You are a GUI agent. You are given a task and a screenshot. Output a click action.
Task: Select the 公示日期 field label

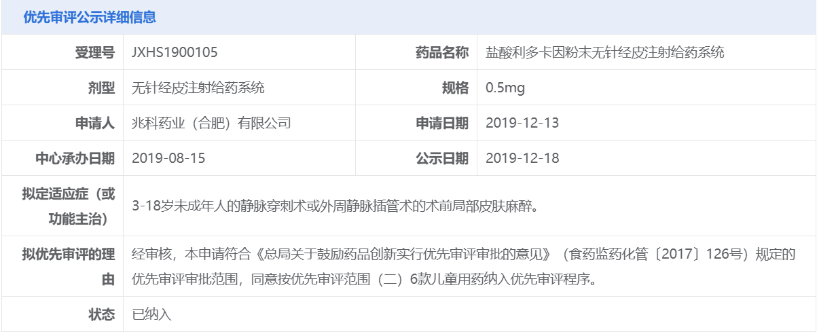tap(442, 158)
